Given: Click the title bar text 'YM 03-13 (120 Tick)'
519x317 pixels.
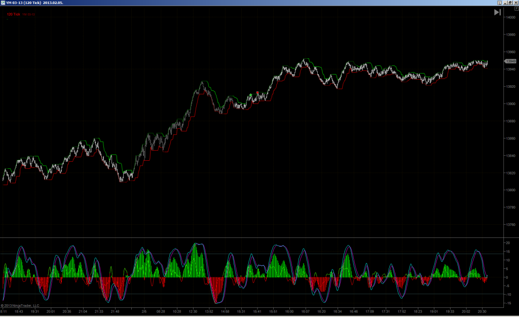Looking at the screenshot, I should coord(23,3).
